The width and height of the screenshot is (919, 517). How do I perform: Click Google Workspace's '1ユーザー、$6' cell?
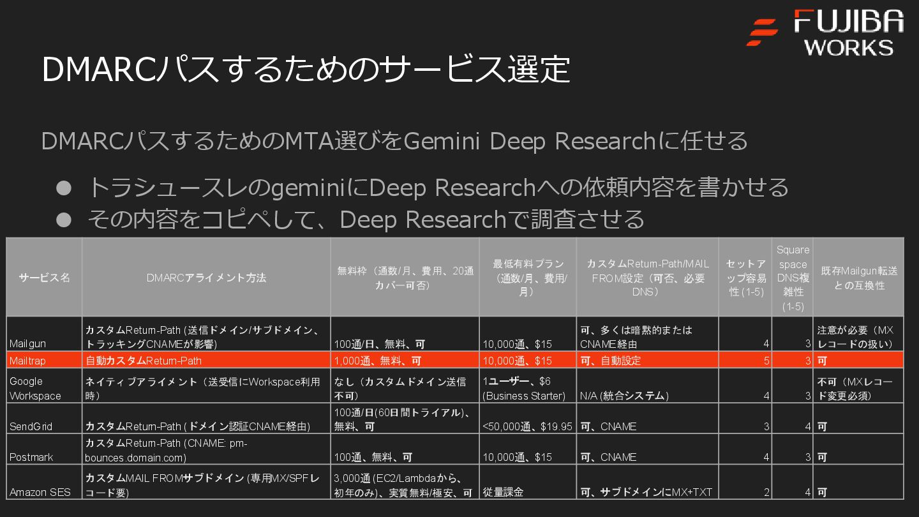pyautogui.click(x=527, y=386)
